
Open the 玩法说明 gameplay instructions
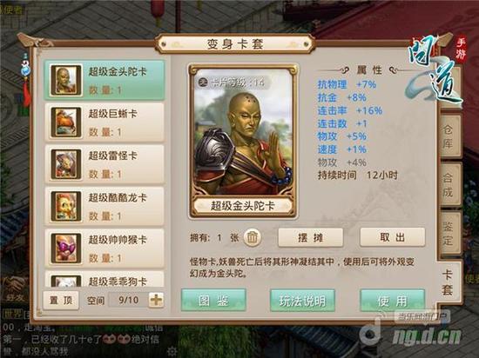pos(302,301)
